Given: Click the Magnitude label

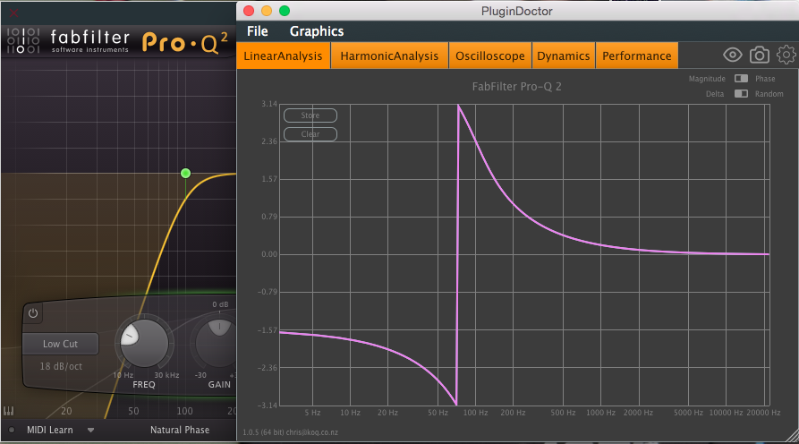Looking at the screenshot, I should click(x=707, y=79).
